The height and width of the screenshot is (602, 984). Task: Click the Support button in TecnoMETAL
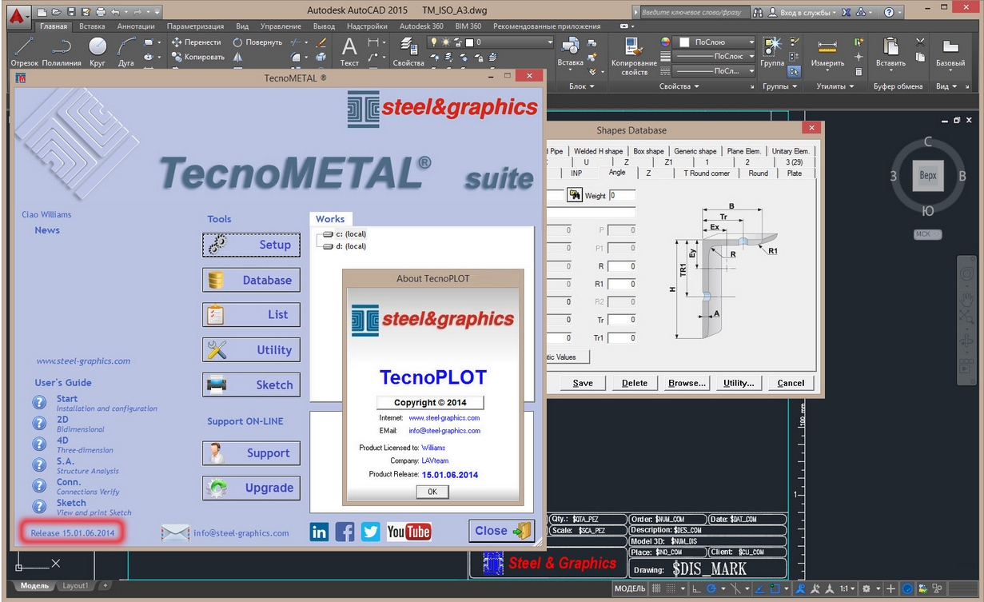pos(251,452)
